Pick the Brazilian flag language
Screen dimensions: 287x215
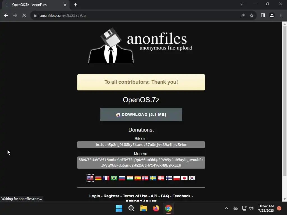114,178
